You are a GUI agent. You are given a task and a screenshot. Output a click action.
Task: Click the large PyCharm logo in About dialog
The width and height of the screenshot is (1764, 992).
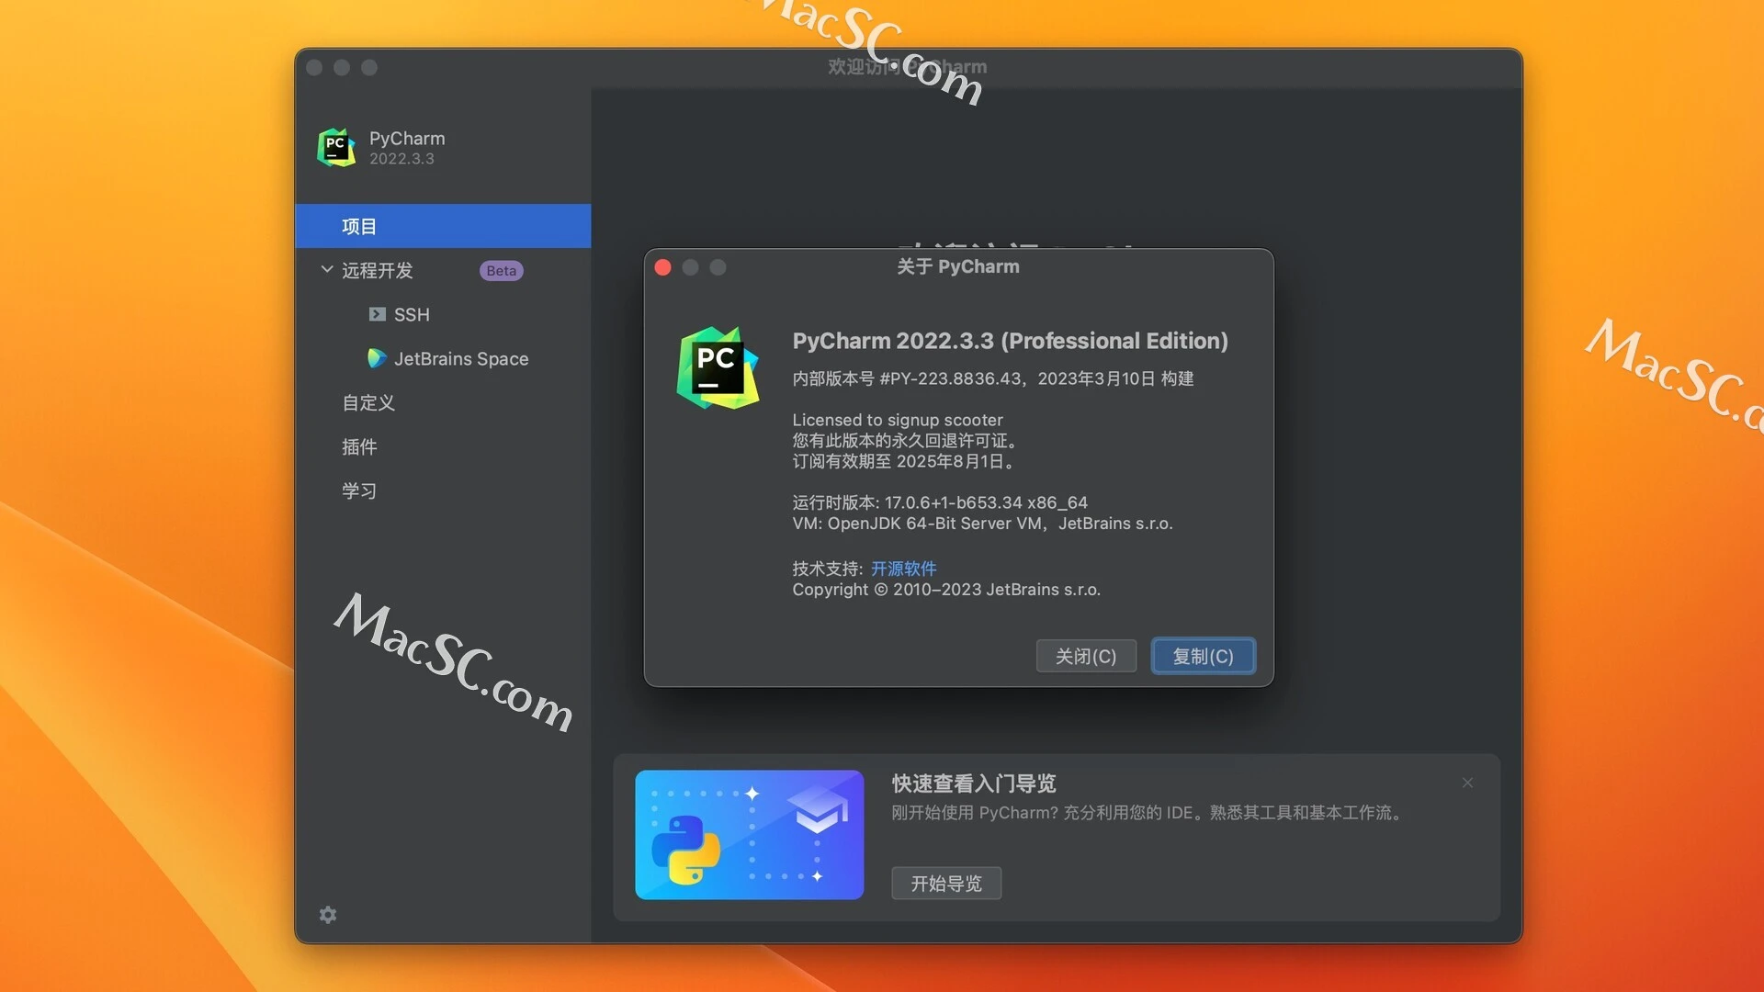718,367
